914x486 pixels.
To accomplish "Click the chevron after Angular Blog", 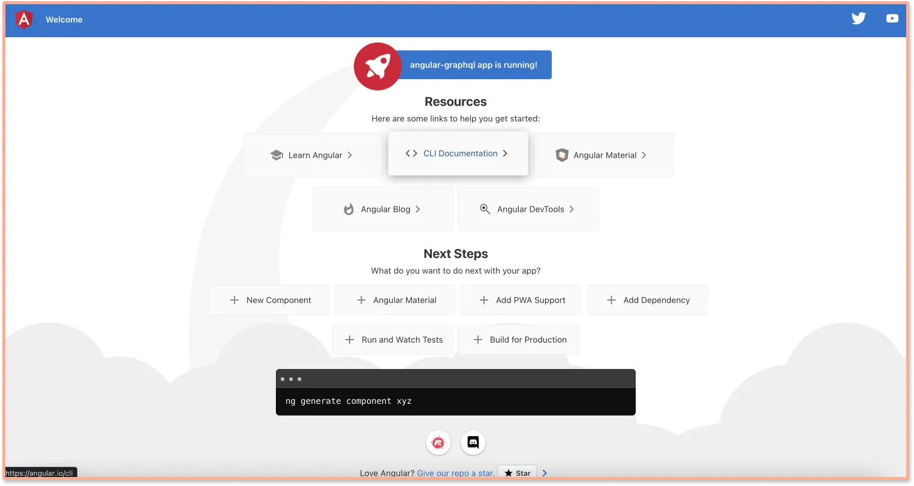I will pyautogui.click(x=417, y=209).
